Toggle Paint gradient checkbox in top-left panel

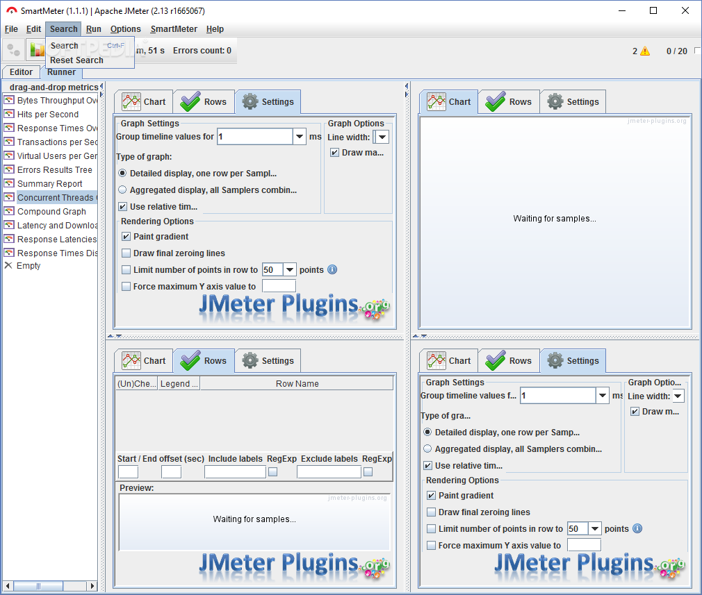[x=126, y=237]
